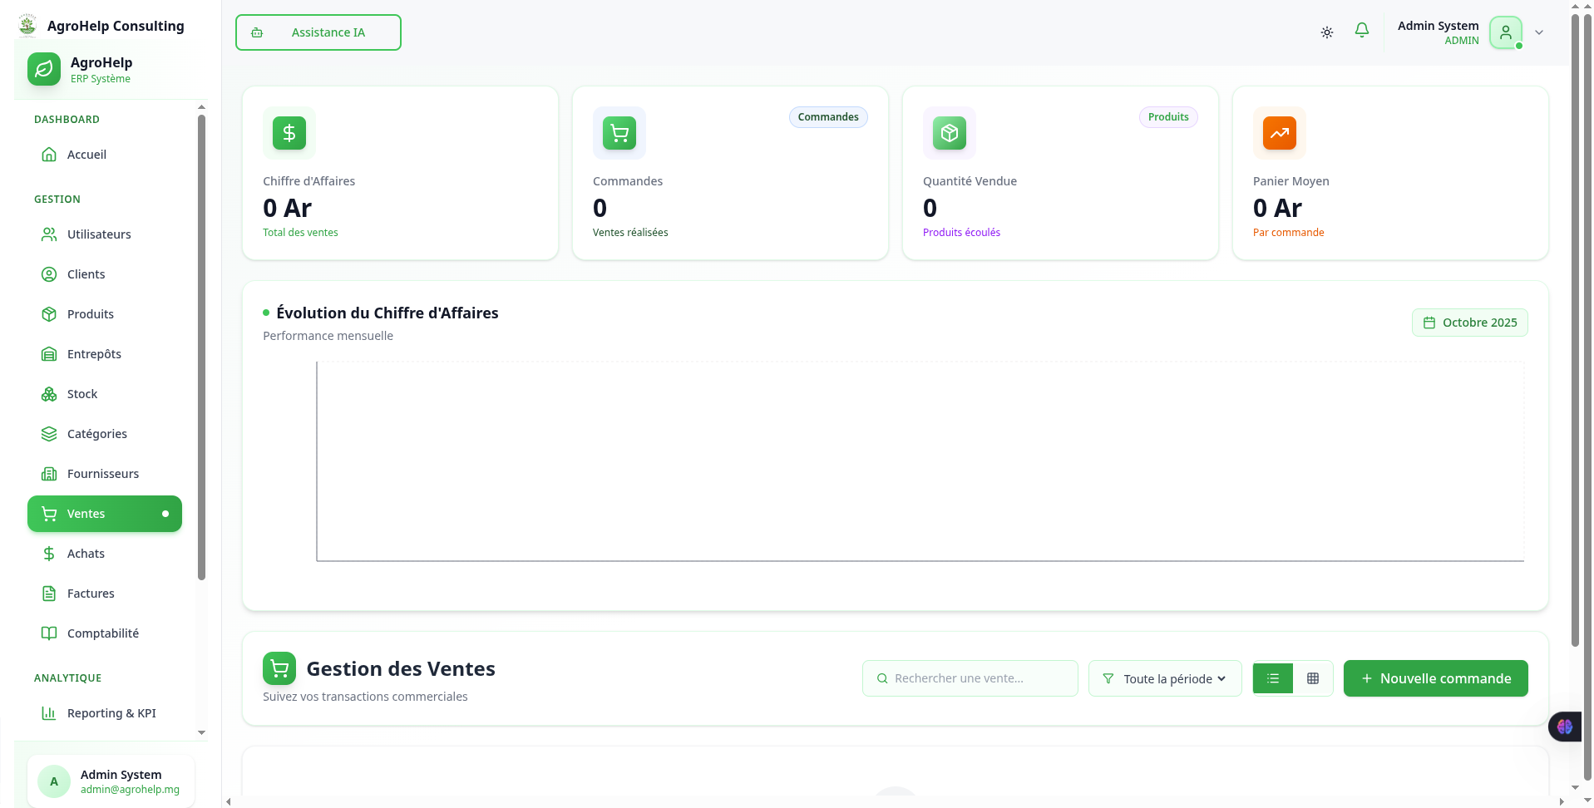Open Reporting & KPI analytics
The image size is (1594, 808).
click(111, 713)
